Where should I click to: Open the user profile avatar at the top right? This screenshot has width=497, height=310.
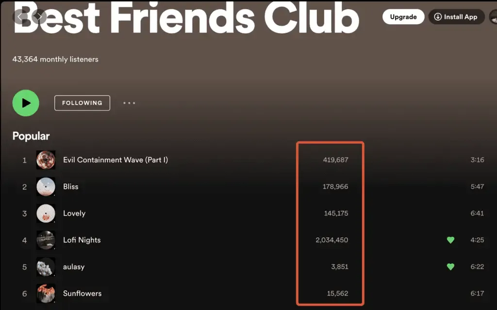pyautogui.click(x=493, y=17)
